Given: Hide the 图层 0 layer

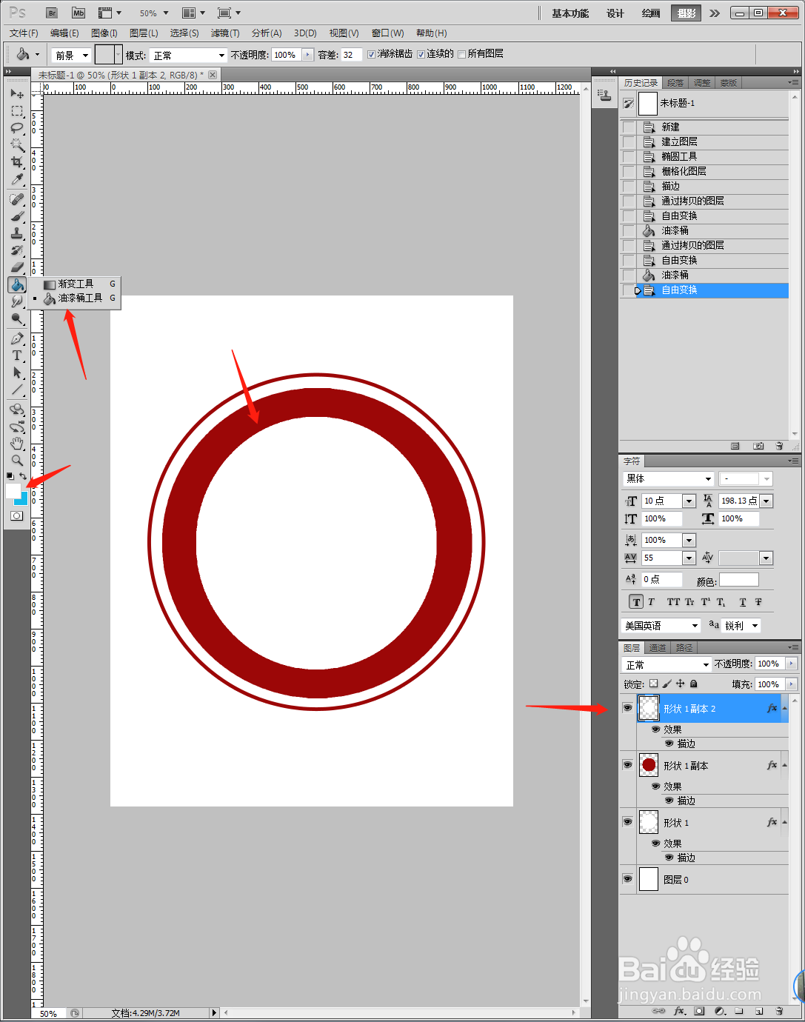Looking at the screenshot, I should tap(627, 879).
